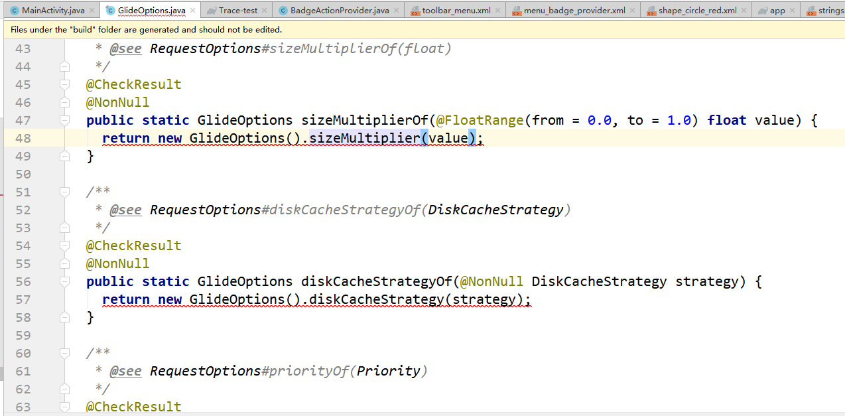845x416 pixels.
Task: Switch to the MainActivity.java tab
Action: coord(53,11)
